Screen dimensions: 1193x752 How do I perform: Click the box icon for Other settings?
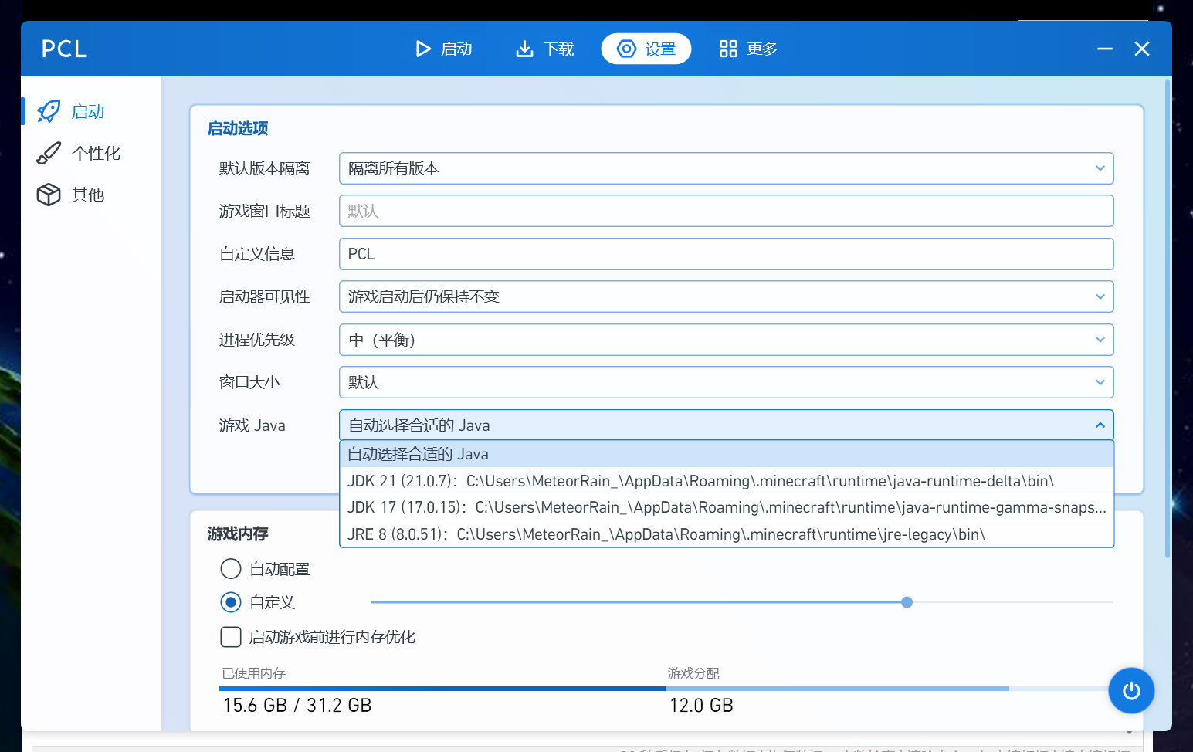coord(49,195)
